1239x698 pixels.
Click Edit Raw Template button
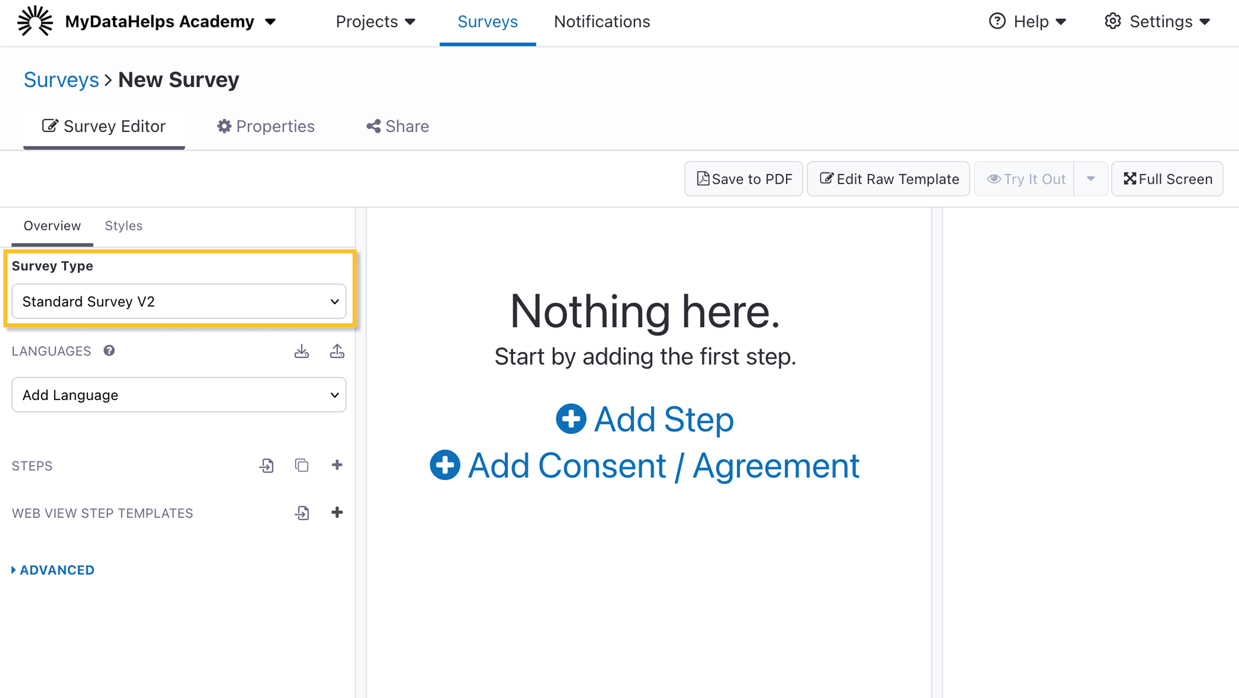coord(889,179)
